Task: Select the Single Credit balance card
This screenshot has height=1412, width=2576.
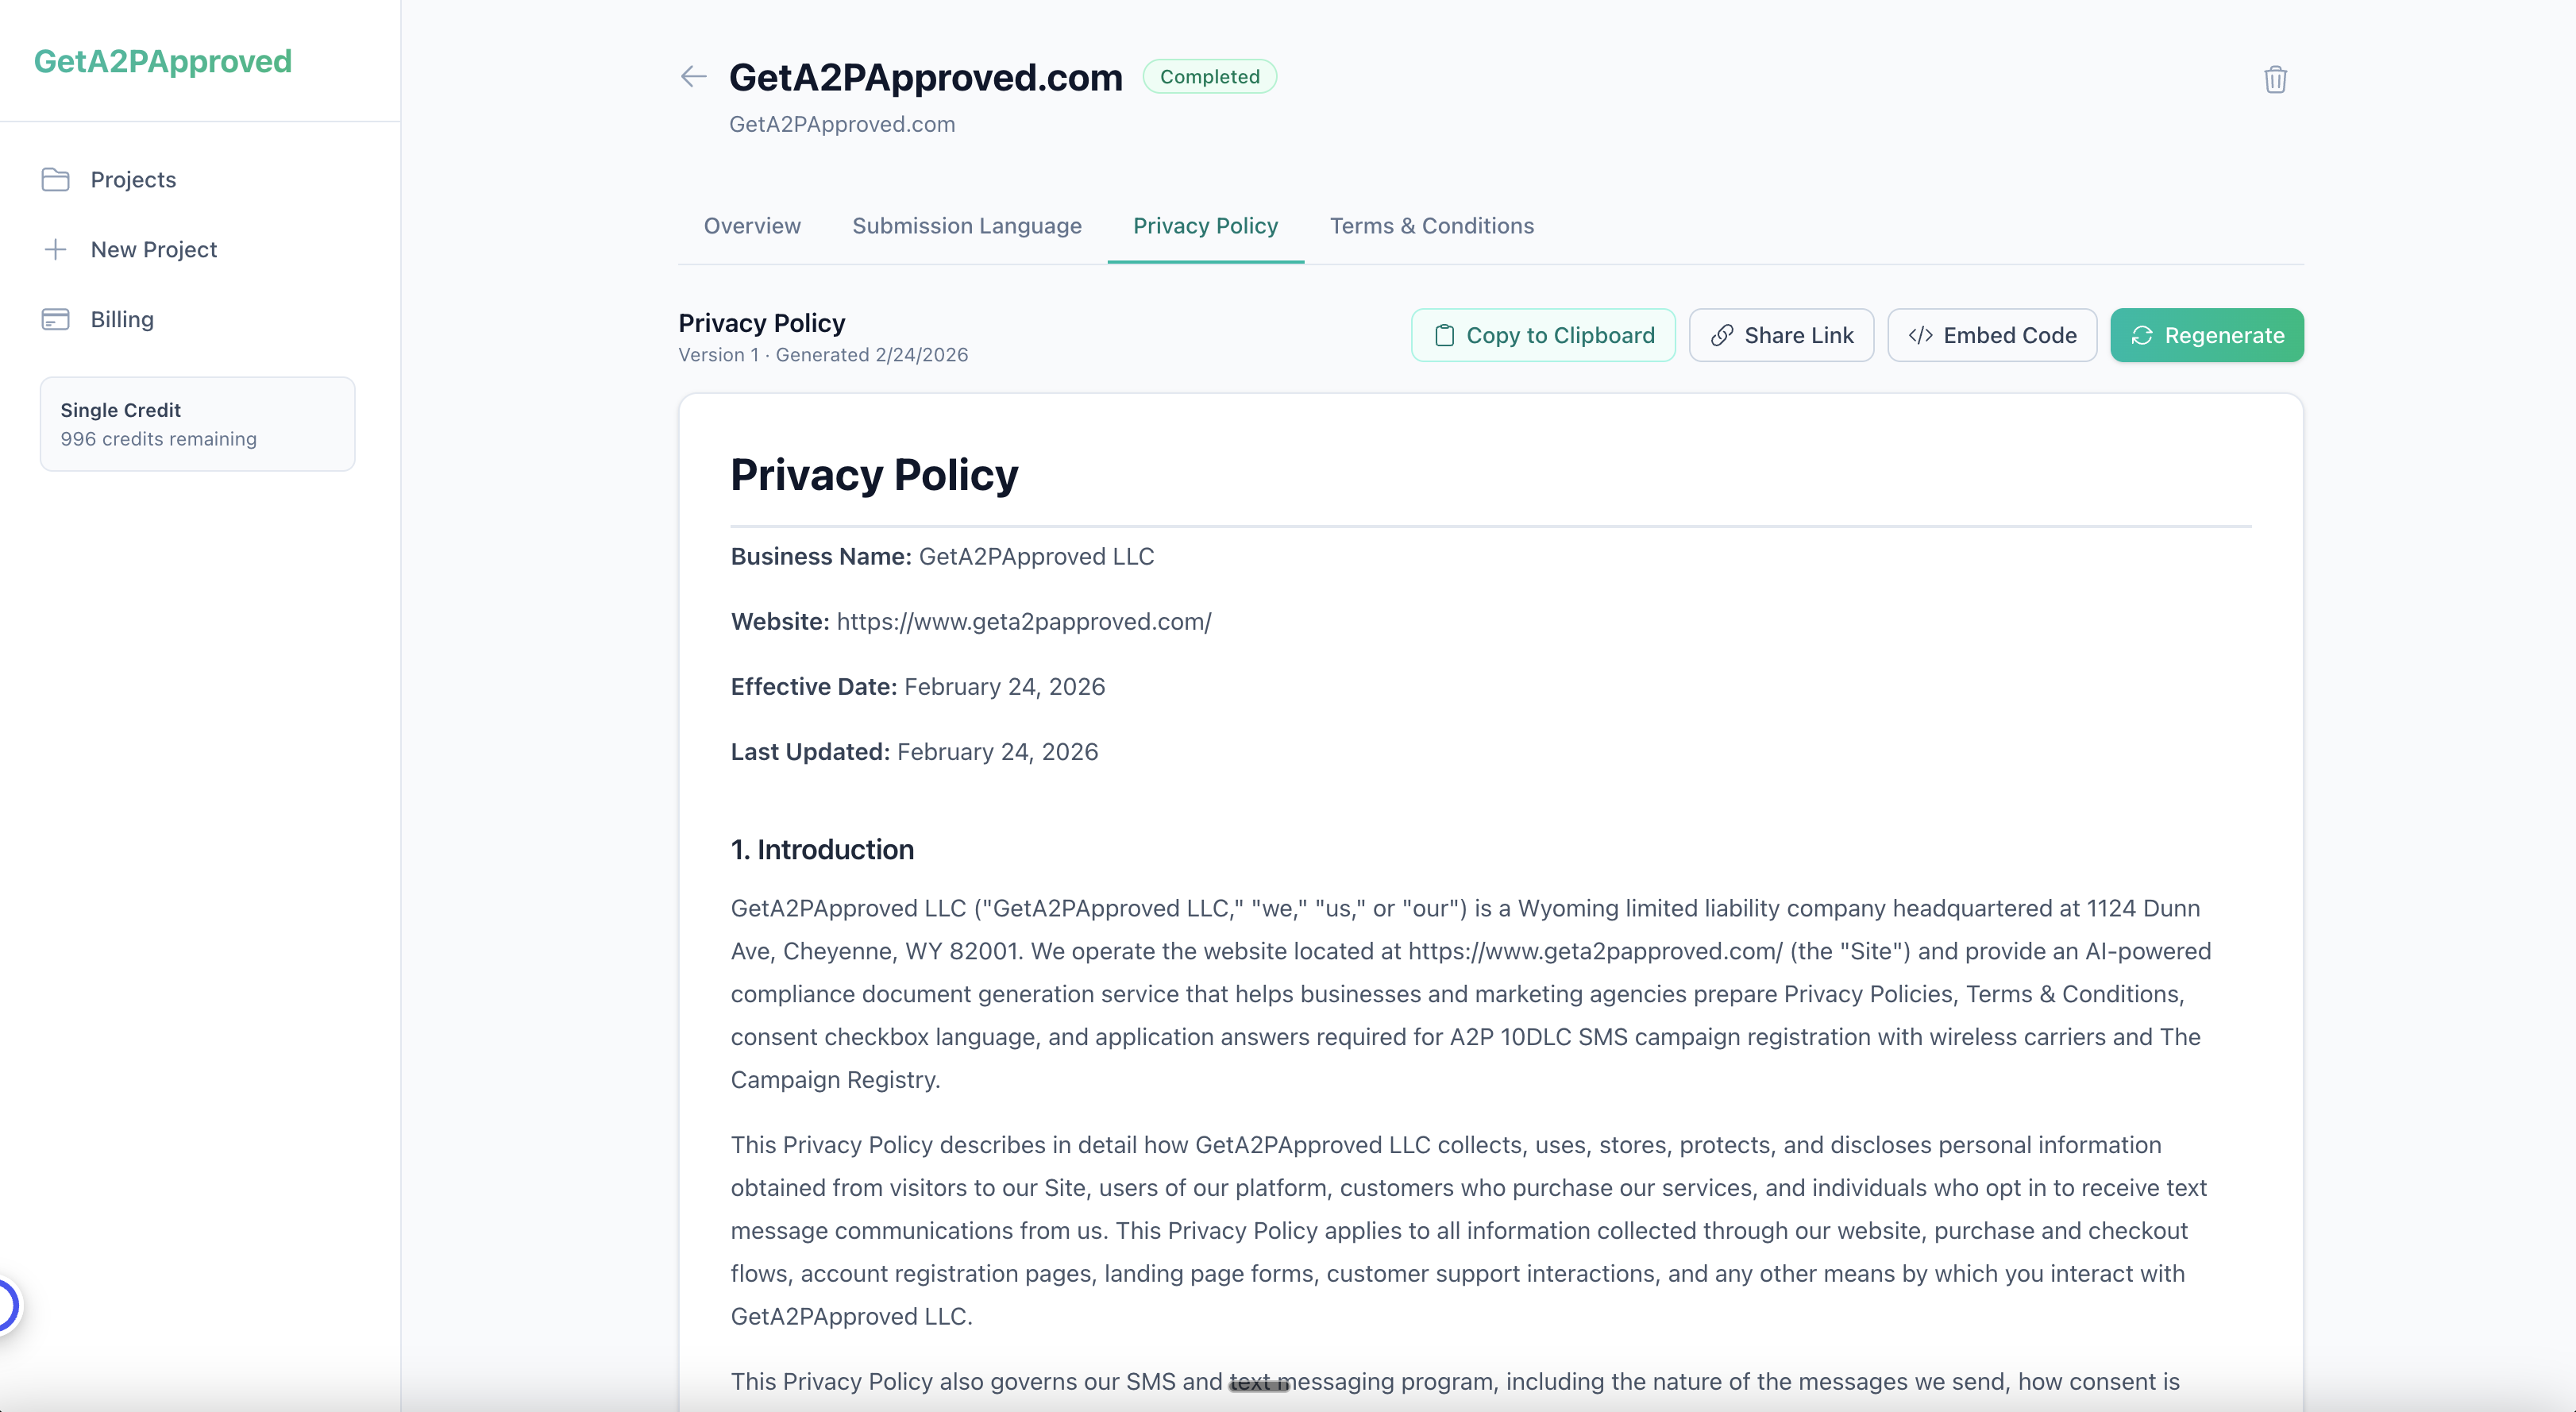Action: click(197, 424)
